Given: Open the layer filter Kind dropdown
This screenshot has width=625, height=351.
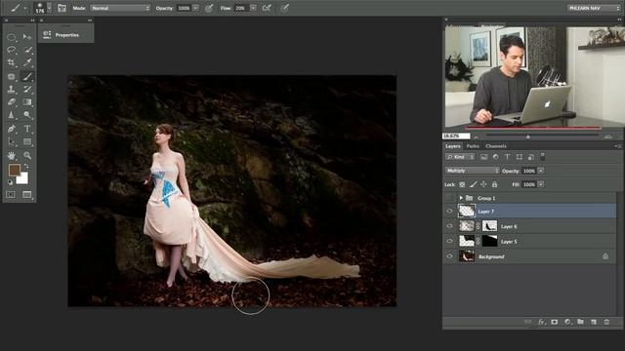Looking at the screenshot, I should [460, 157].
